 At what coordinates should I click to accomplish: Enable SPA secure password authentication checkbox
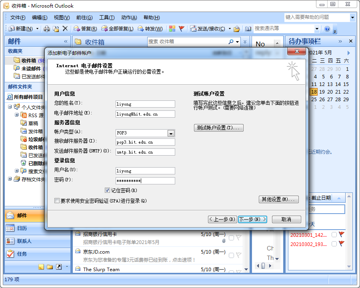tap(57, 201)
